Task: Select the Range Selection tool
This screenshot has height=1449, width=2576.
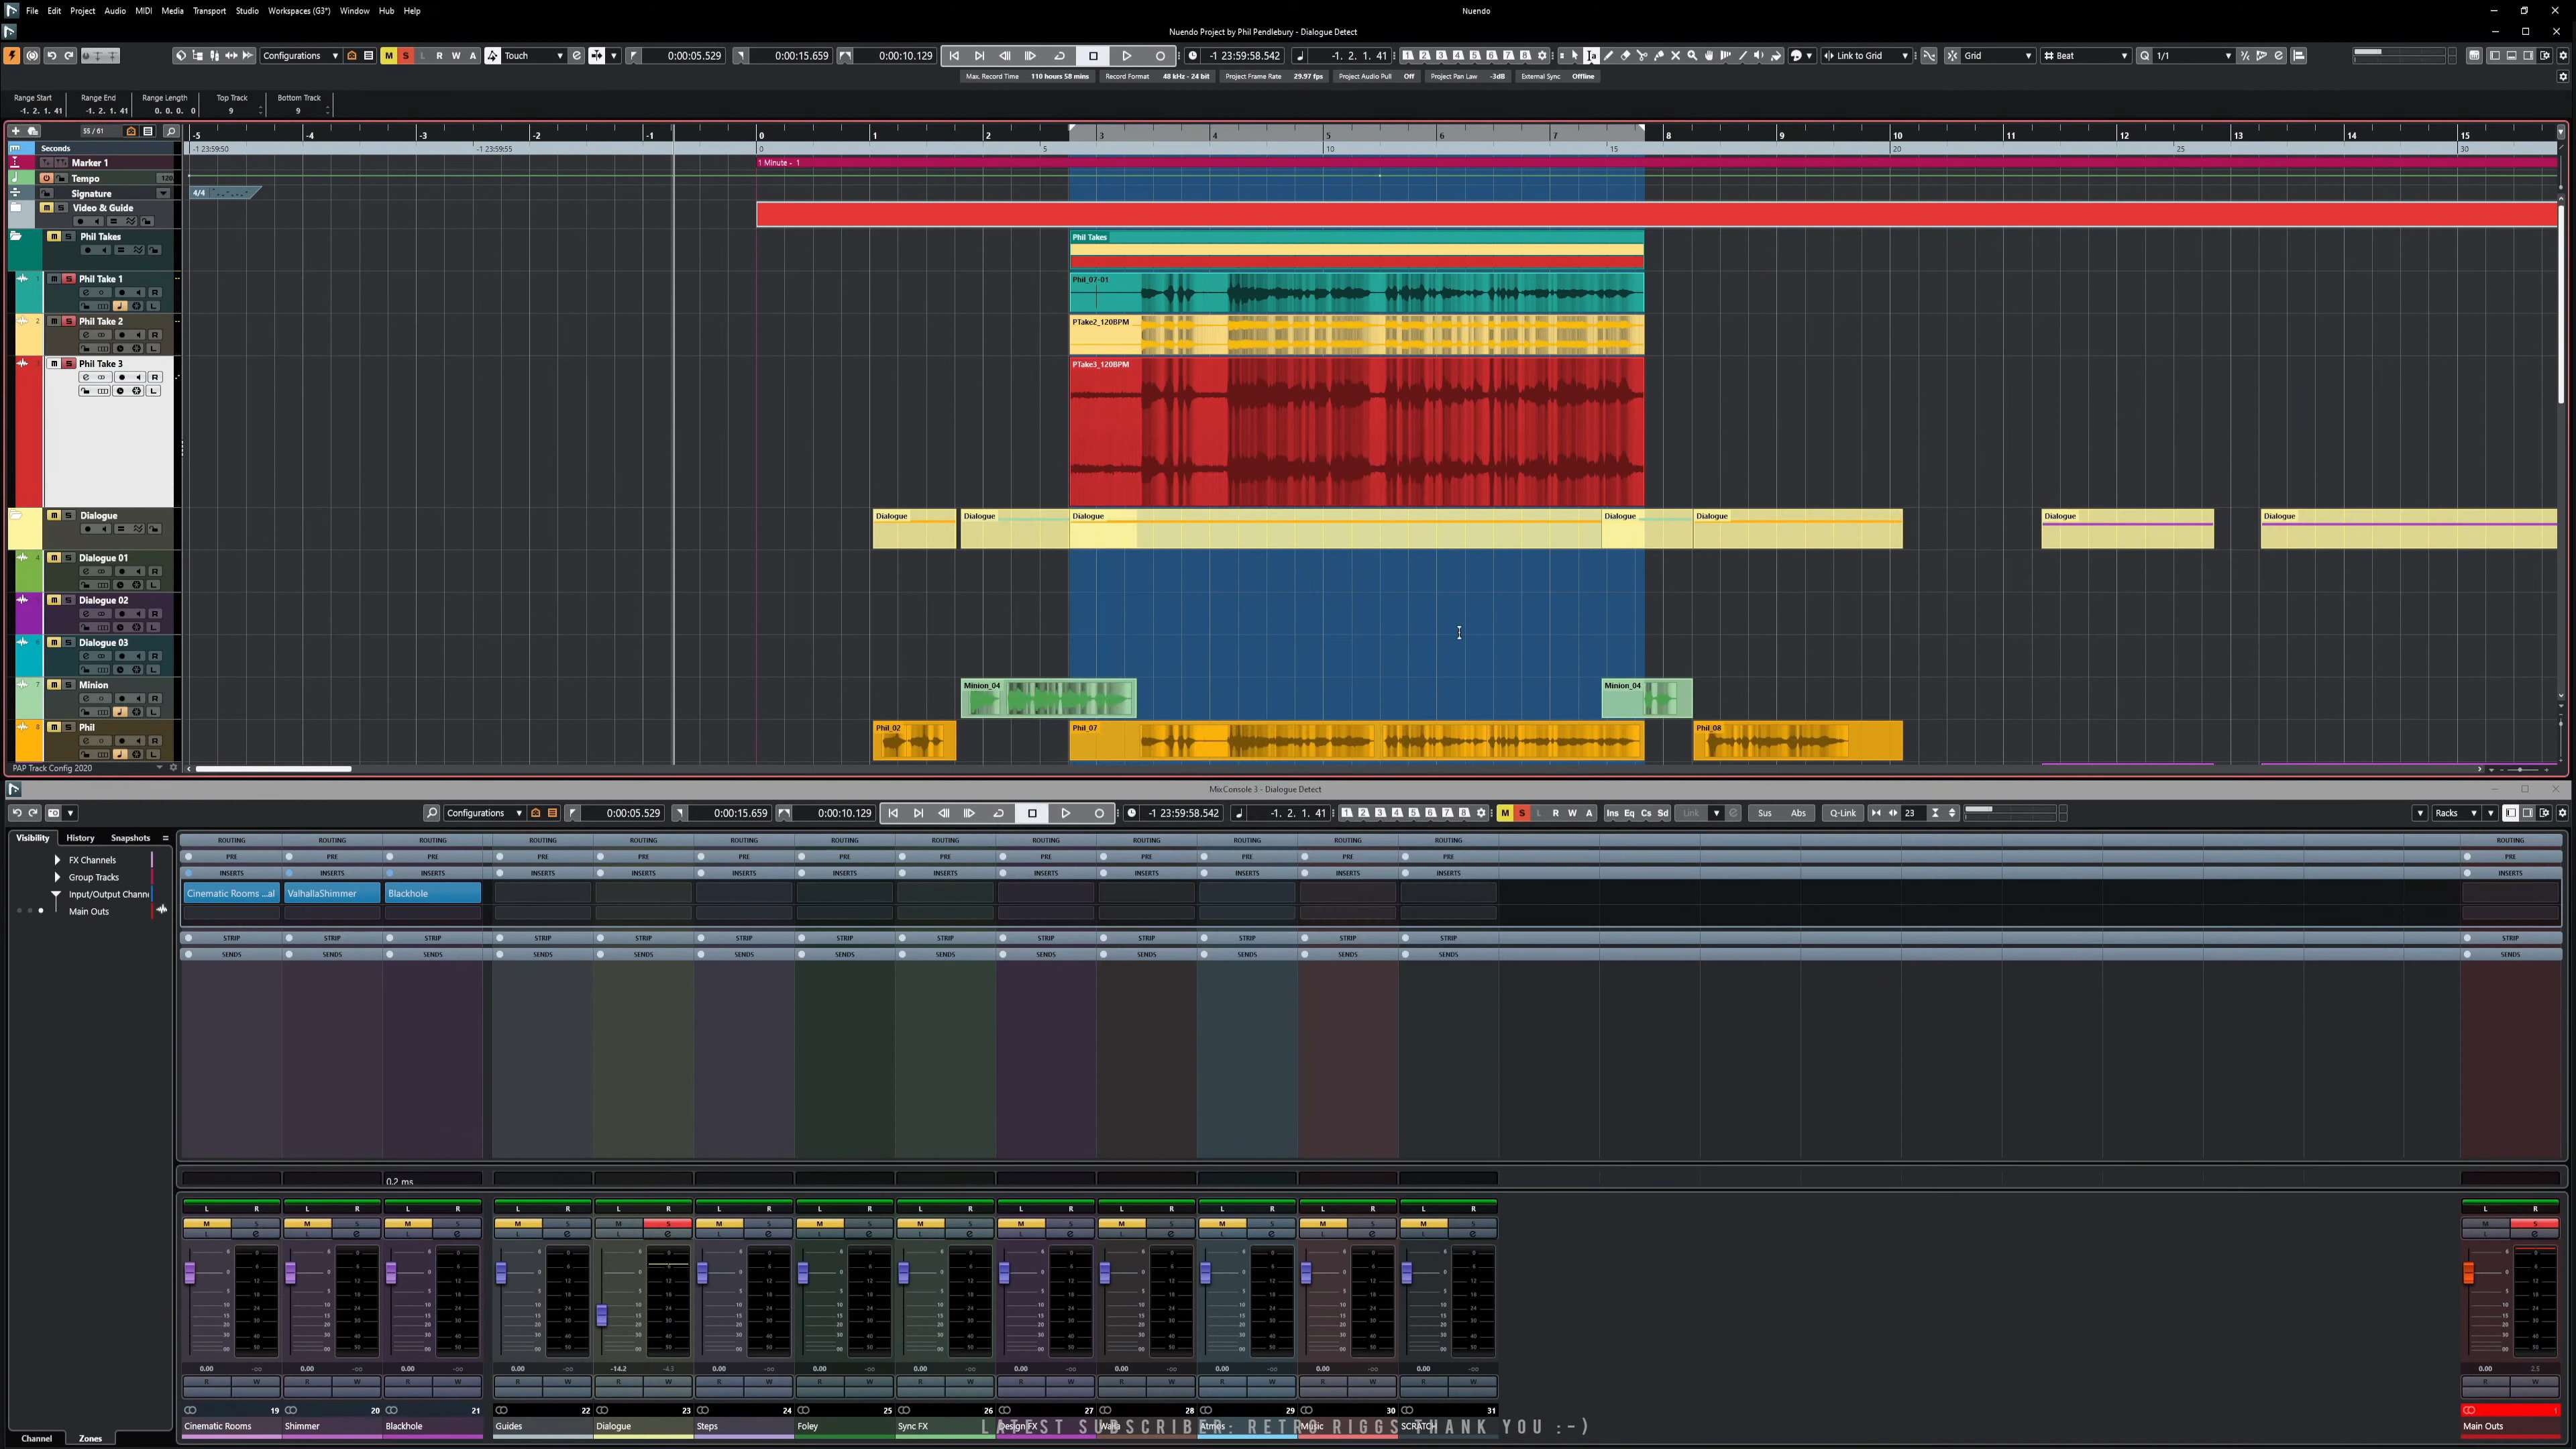Action: tap(1592, 56)
